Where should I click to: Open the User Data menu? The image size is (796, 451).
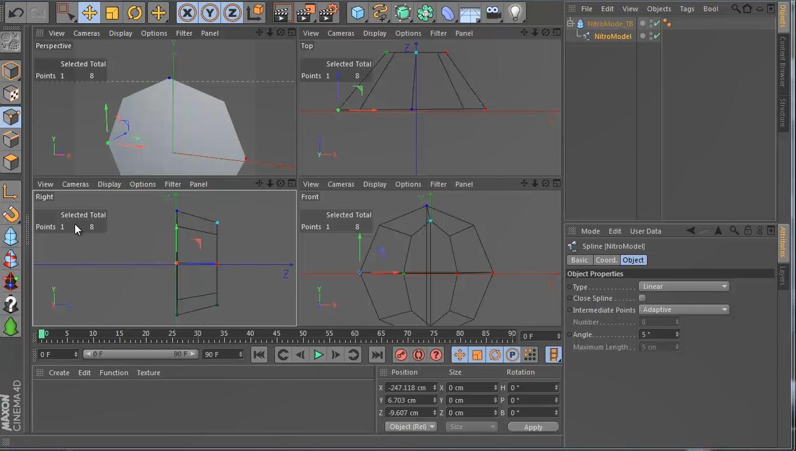pyautogui.click(x=646, y=231)
